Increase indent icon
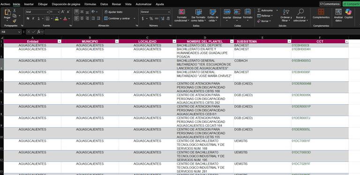Screen dimensions: 360x175 click(98, 18)
